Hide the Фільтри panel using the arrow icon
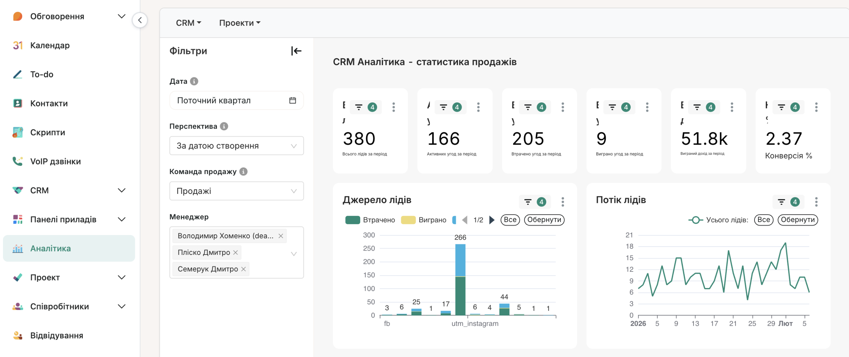The width and height of the screenshot is (849, 357). (x=296, y=51)
